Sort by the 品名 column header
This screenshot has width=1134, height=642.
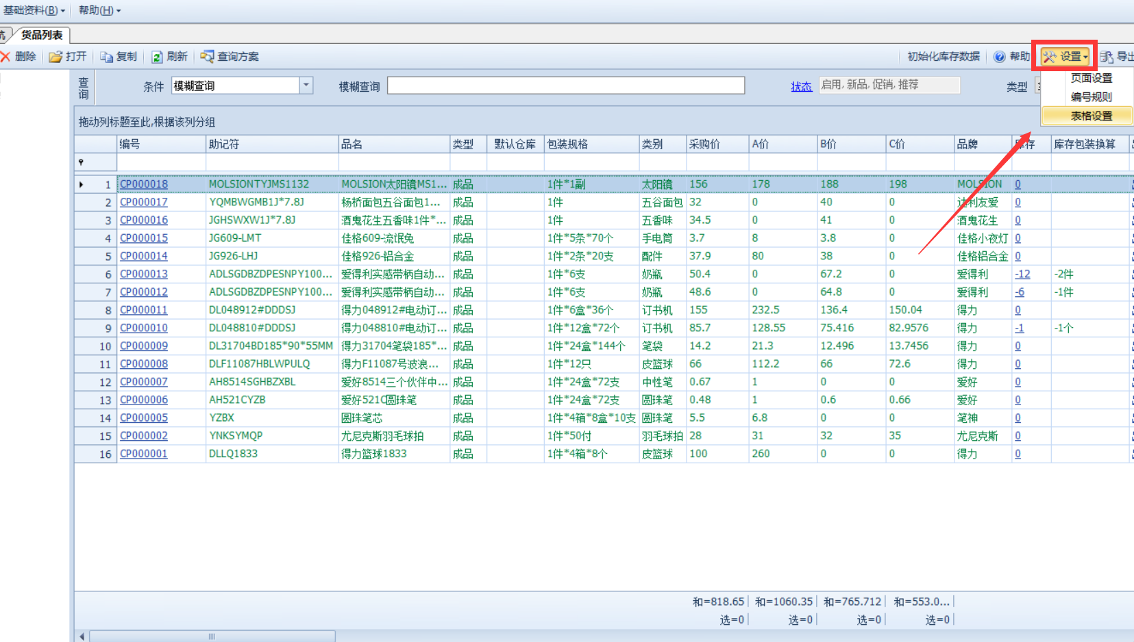(x=394, y=144)
